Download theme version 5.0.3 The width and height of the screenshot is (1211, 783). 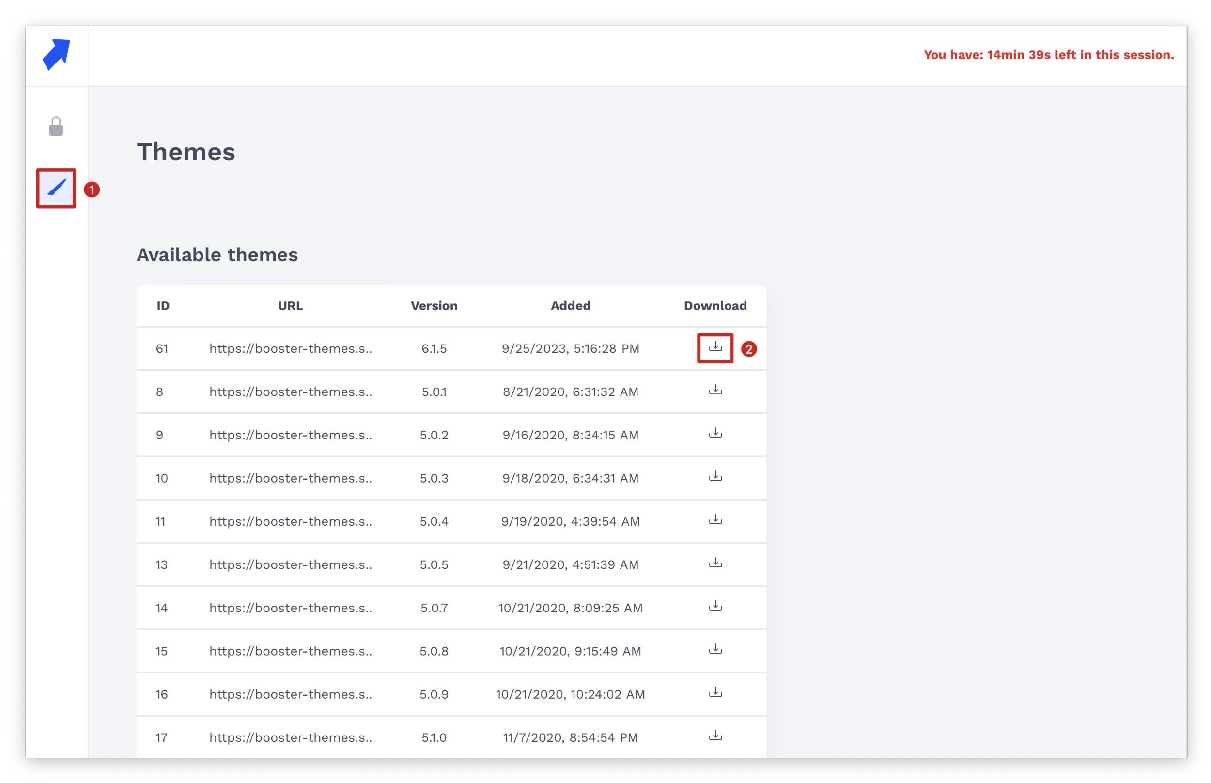(x=715, y=477)
